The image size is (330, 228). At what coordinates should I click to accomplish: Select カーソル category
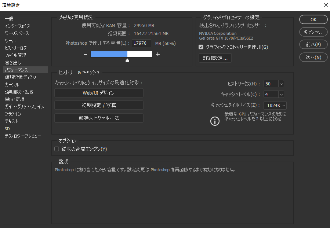(x=25, y=84)
